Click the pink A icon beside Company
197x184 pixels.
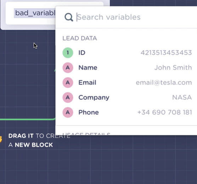[68, 97]
